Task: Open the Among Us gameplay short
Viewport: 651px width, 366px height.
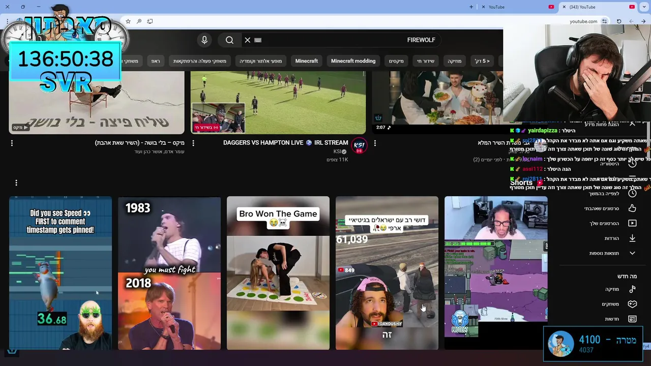Action: click(x=496, y=273)
